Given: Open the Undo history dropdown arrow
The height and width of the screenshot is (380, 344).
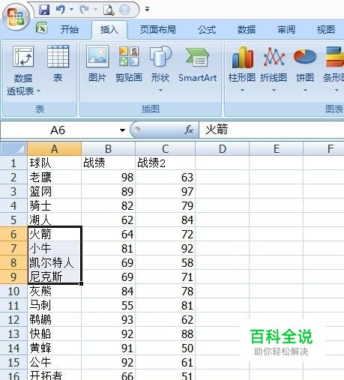Looking at the screenshot, I should pos(71,10).
